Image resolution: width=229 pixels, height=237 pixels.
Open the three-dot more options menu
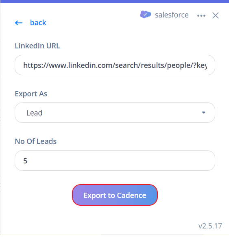tap(201, 15)
